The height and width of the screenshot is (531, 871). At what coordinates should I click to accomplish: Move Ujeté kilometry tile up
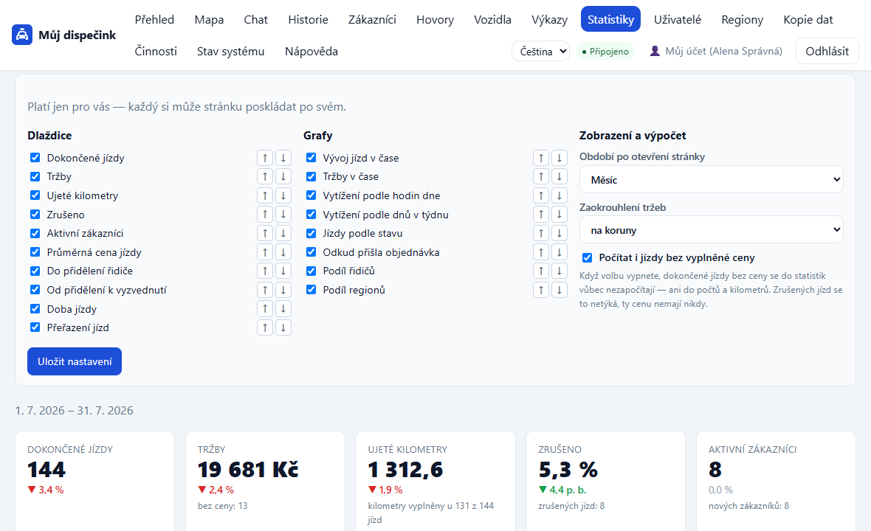[x=265, y=196]
